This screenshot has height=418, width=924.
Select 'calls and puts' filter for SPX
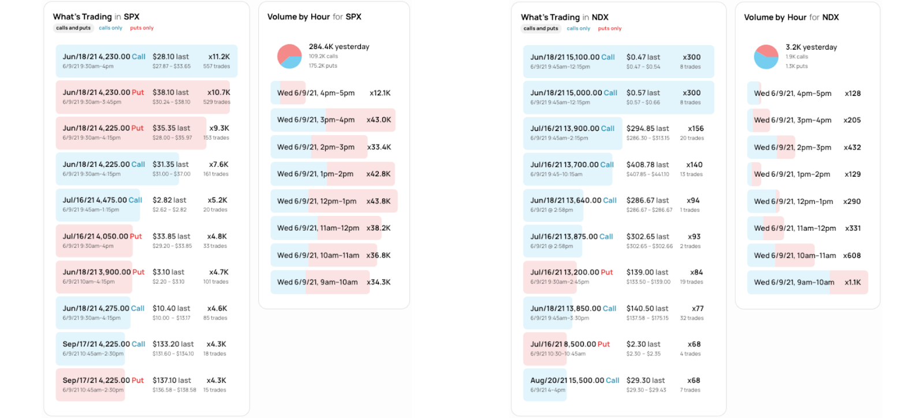click(73, 28)
